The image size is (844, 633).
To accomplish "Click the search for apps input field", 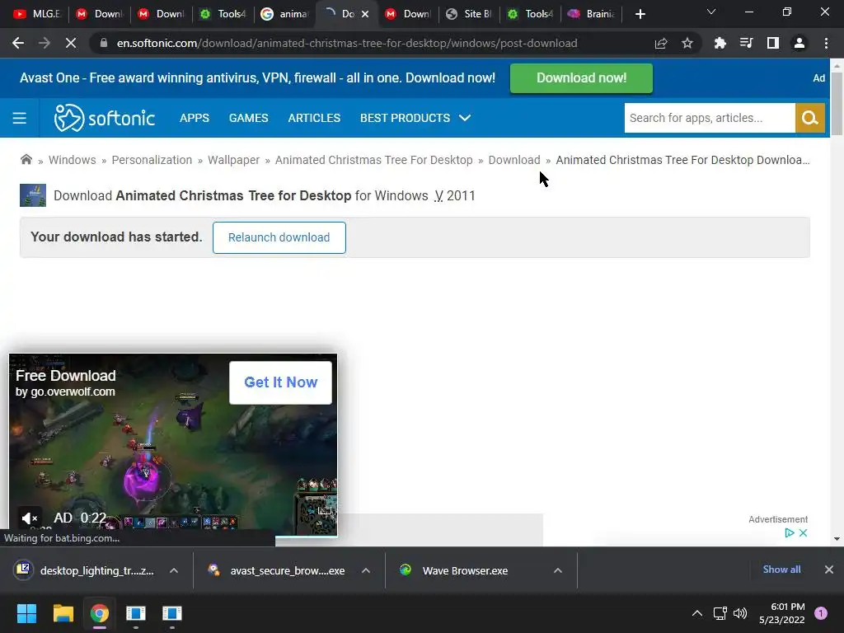I will pyautogui.click(x=710, y=118).
